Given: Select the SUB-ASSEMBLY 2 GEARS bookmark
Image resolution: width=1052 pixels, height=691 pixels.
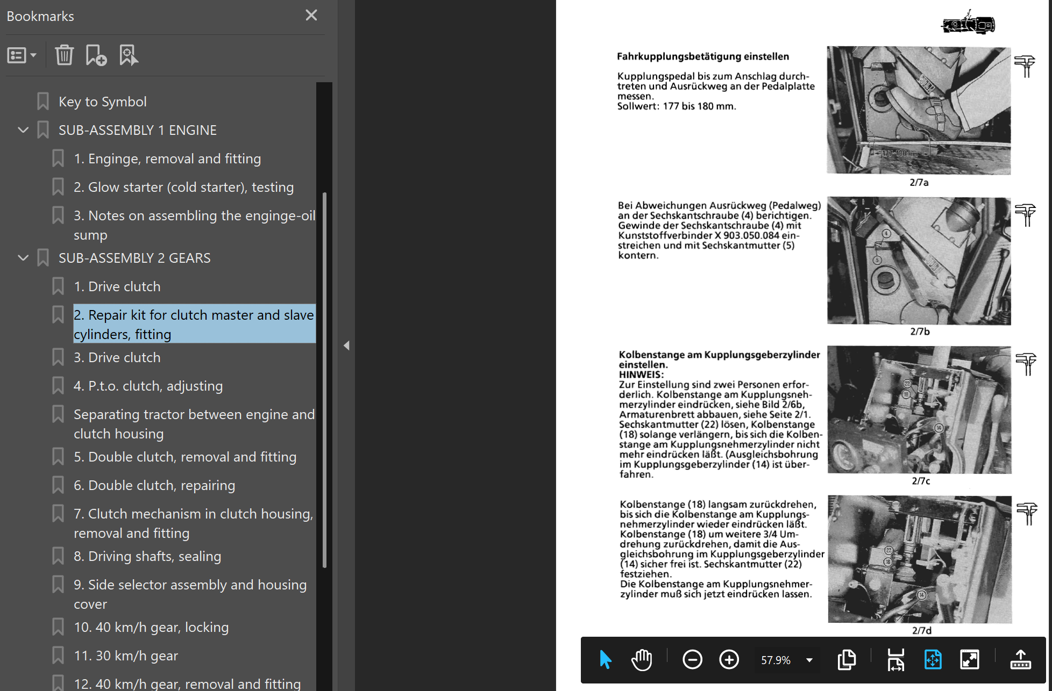Looking at the screenshot, I should (134, 258).
